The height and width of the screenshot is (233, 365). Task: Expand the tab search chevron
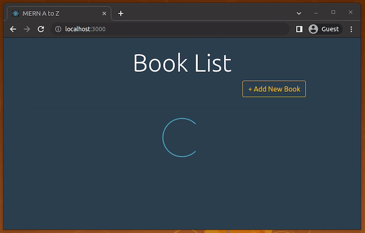tap(299, 13)
